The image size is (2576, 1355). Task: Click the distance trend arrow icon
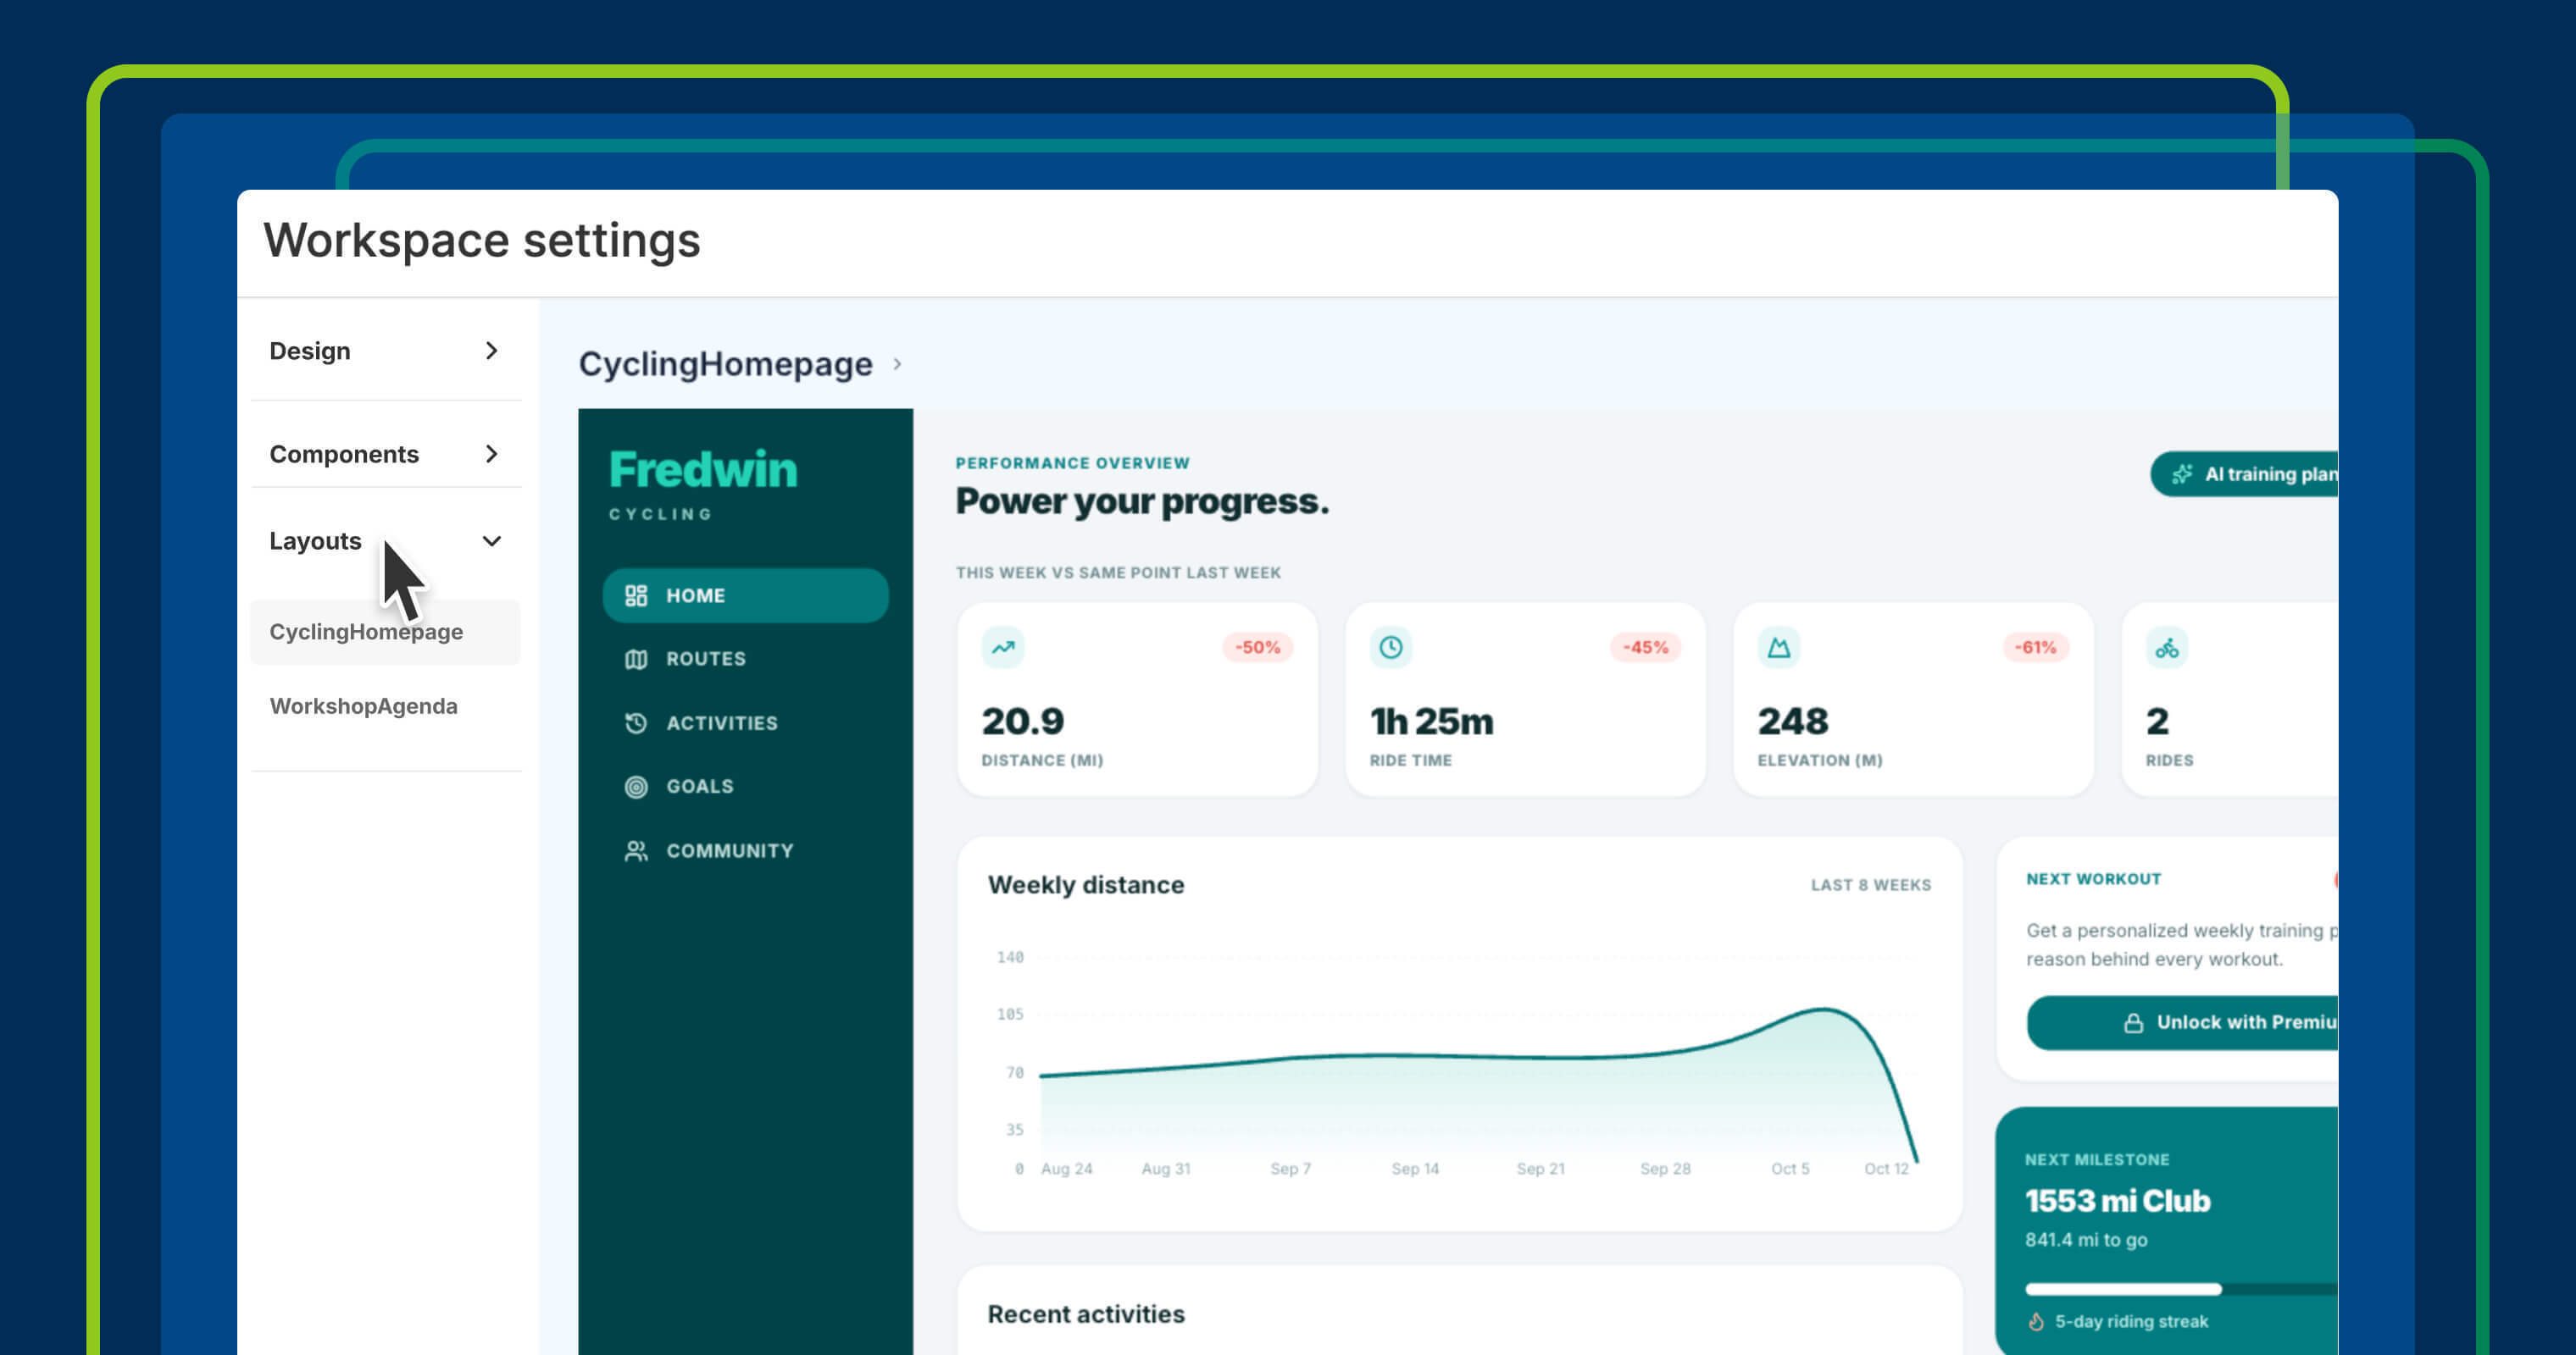(1003, 648)
